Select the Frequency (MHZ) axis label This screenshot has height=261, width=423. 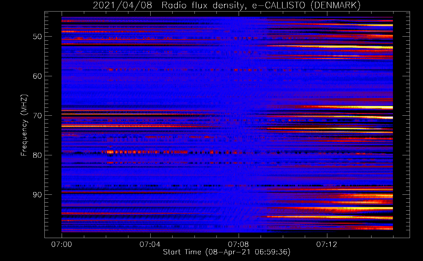point(24,125)
